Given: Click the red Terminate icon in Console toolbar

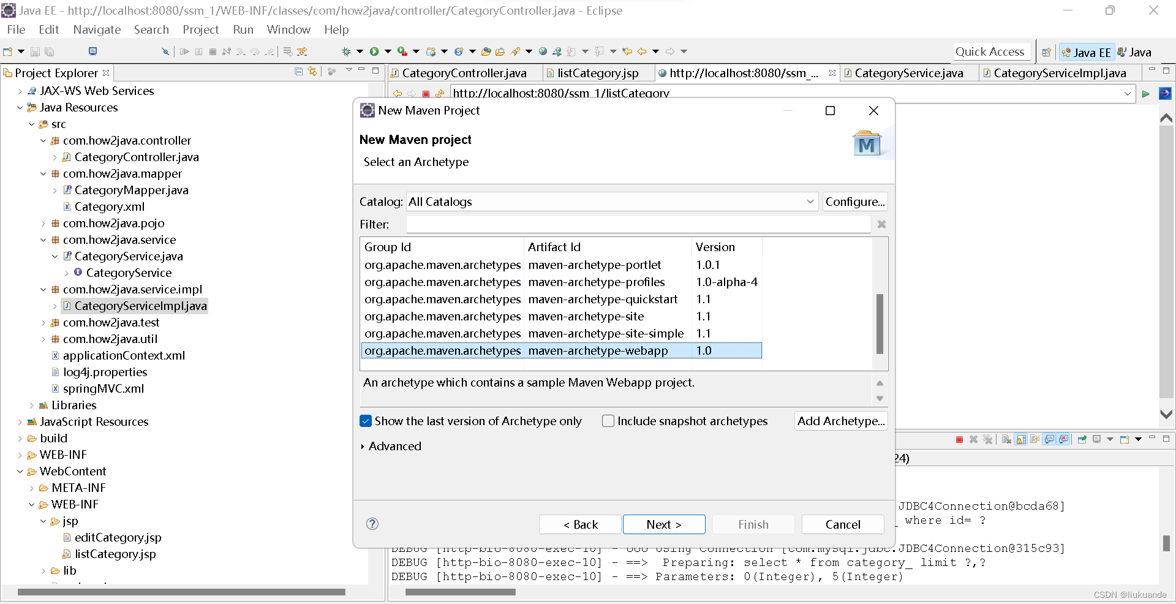Looking at the screenshot, I should click(959, 439).
